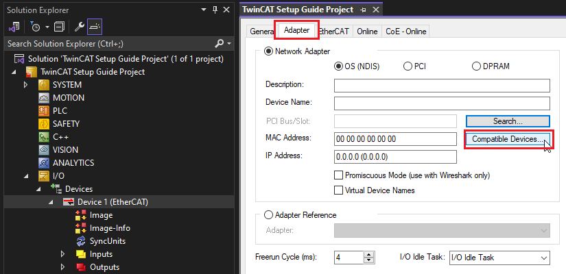Click the Compatible Devices... button
This screenshot has height=274, width=566.
tap(508, 139)
